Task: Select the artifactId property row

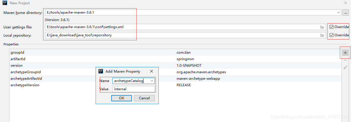Action: pos(175,59)
